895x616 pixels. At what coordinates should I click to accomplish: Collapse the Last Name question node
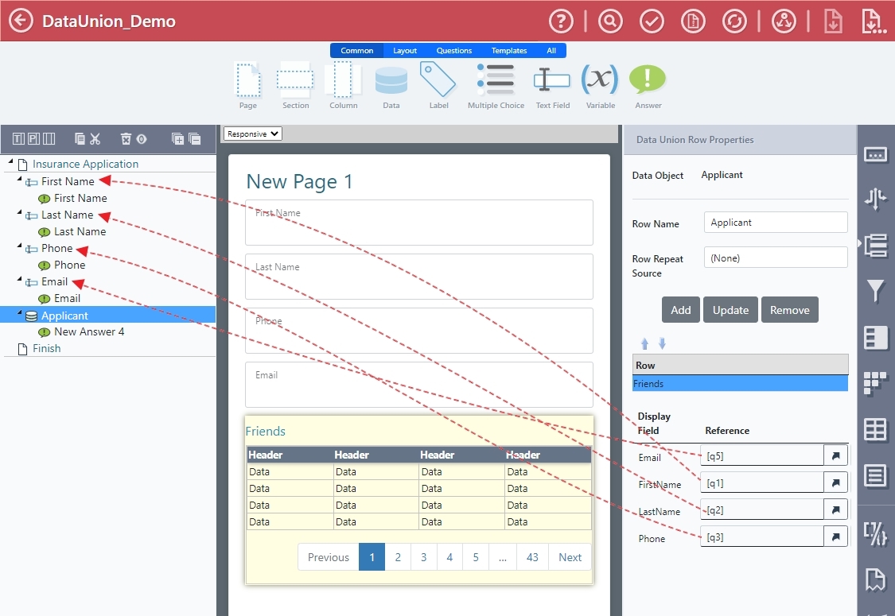(x=19, y=213)
